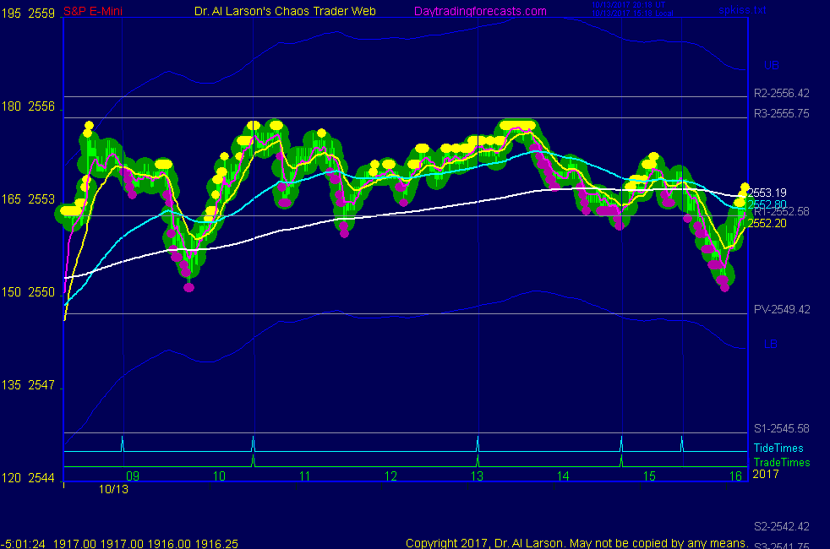830x549 pixels.
Task: Click the 09 hour axis label
Action: tap(133, 476)
